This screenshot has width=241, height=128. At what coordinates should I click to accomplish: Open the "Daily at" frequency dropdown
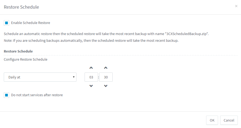40,77
